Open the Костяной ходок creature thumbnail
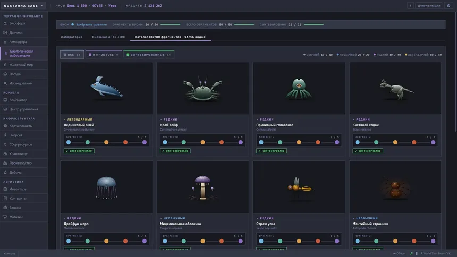Screen dimensions: 457x257 pyautogui.click(x=395, y=88)
